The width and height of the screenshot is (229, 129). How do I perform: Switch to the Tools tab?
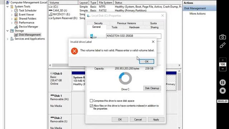click(114, 27)
